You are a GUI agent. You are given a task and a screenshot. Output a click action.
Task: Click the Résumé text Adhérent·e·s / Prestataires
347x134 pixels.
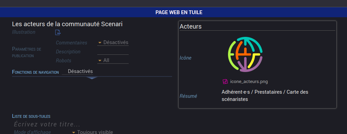point(251,92)
